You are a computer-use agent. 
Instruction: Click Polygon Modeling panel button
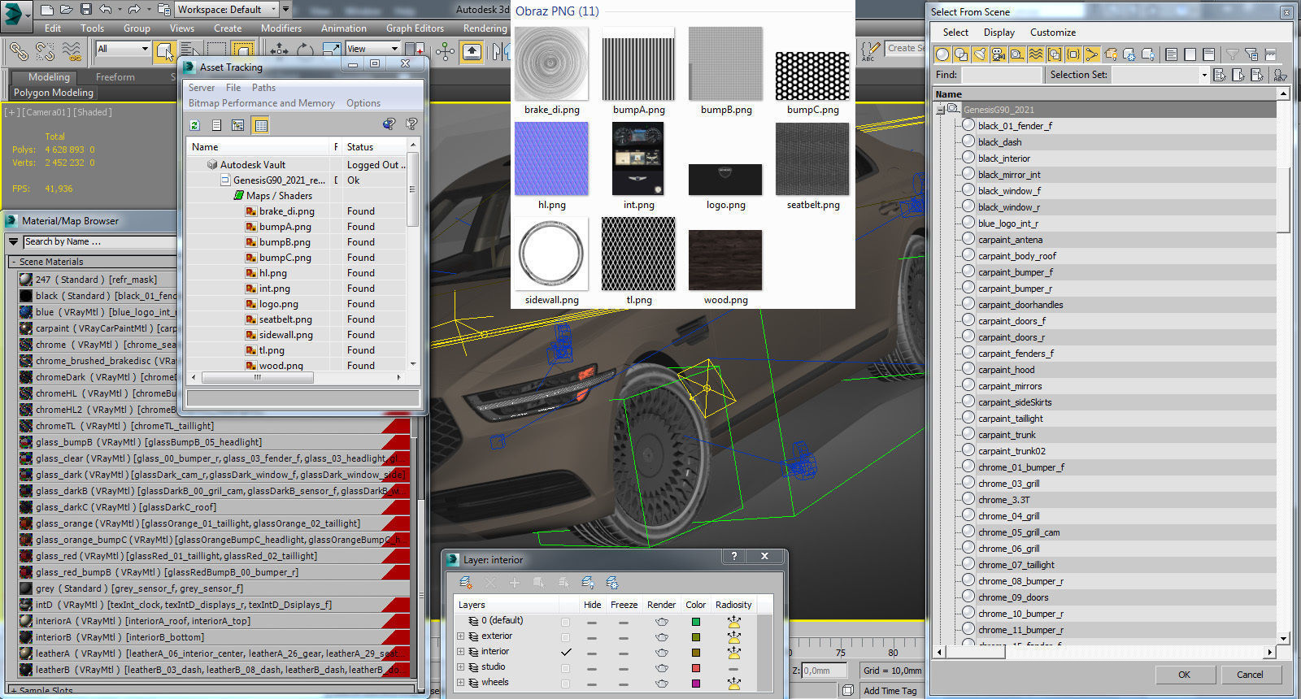pos(54,93)
